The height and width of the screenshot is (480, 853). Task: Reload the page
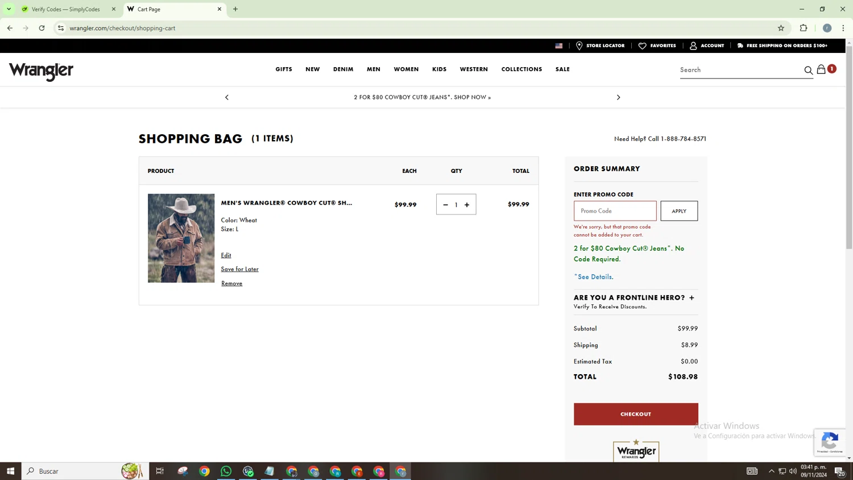point(42,28)
